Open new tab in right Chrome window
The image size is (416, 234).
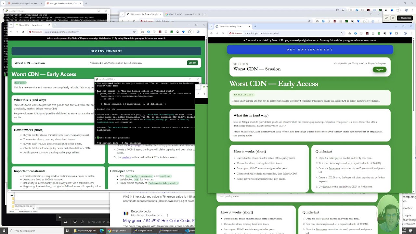pyautogui.click(x=255, y=26)
